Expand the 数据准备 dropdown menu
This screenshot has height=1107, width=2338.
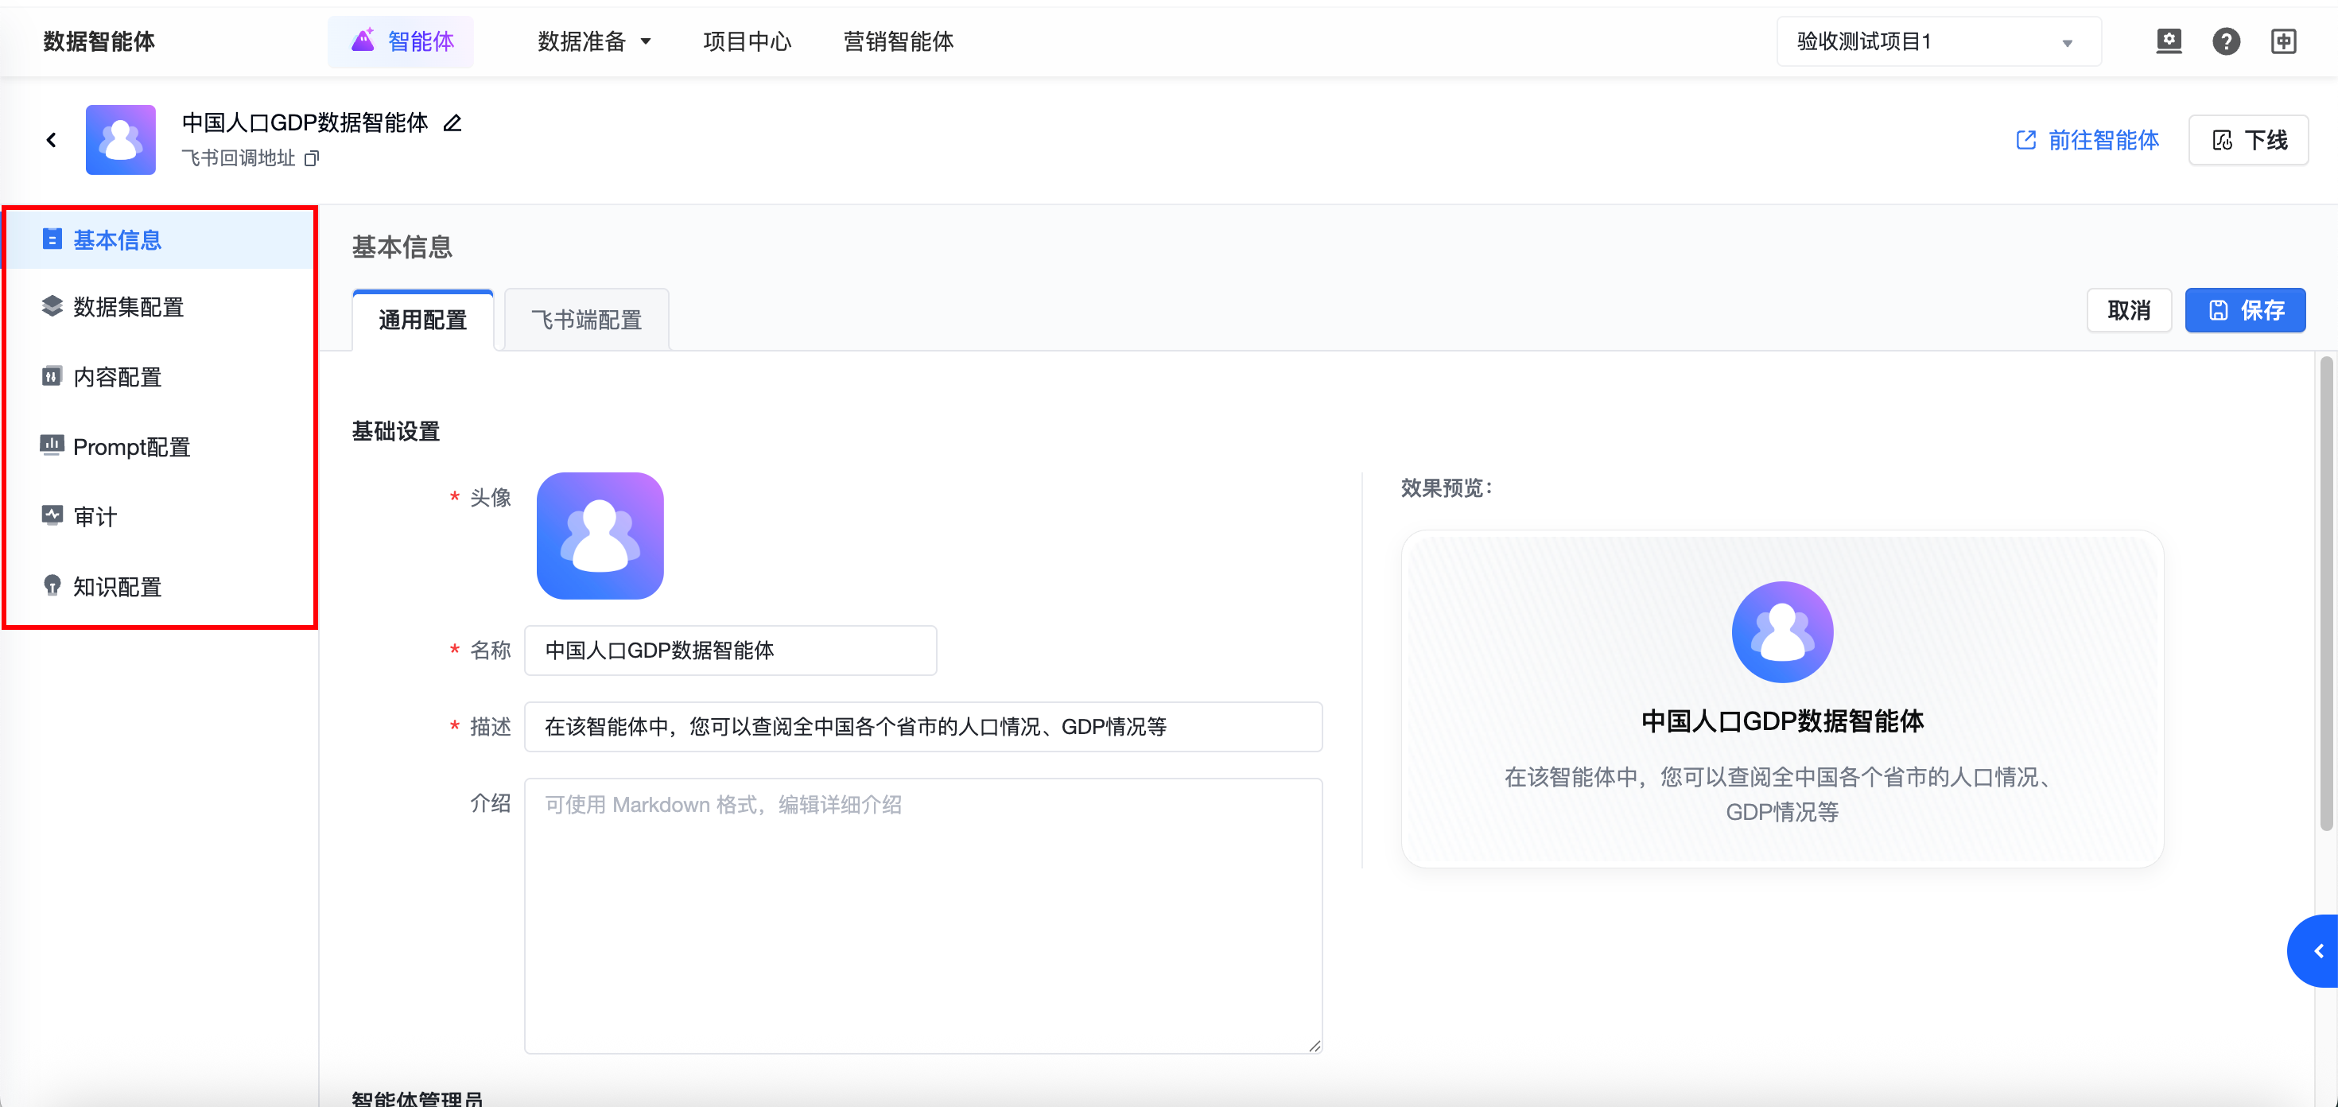coord(593,41)
